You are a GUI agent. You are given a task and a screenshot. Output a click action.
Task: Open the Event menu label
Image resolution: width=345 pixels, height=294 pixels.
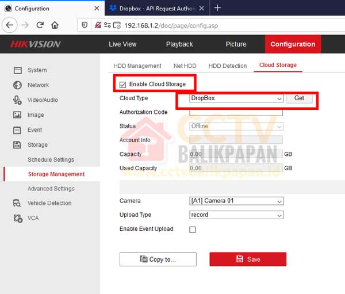34,130
